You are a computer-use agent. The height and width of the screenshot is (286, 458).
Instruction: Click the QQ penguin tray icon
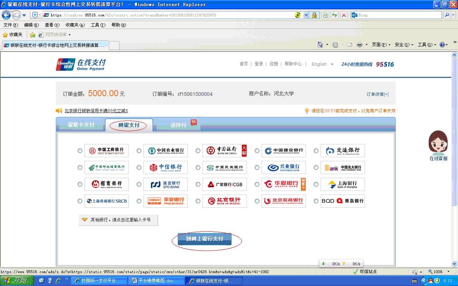430,281
